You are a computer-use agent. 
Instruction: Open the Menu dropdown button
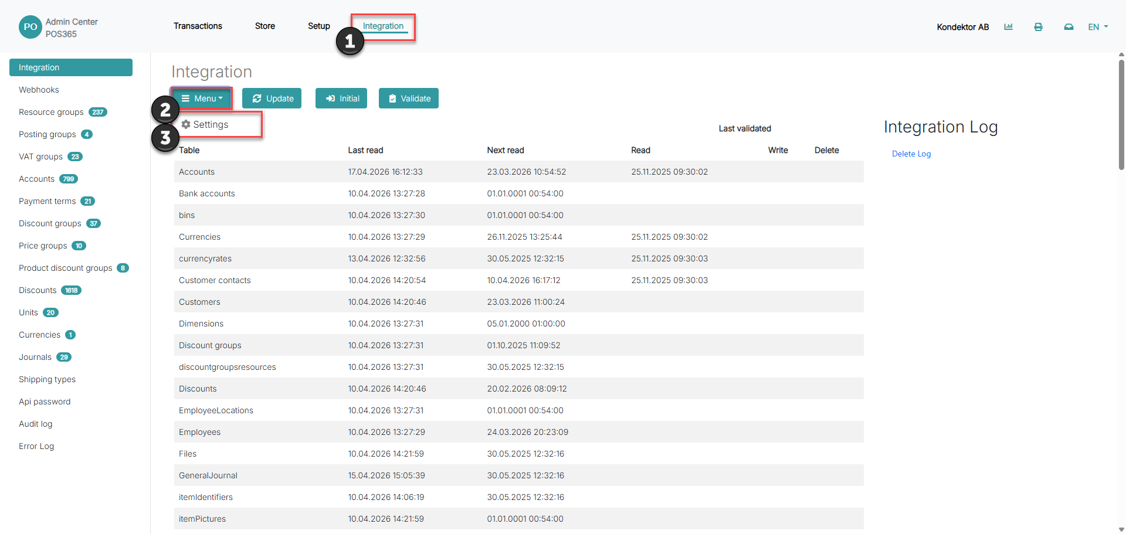pyautogui.click(x=202, y=98)
